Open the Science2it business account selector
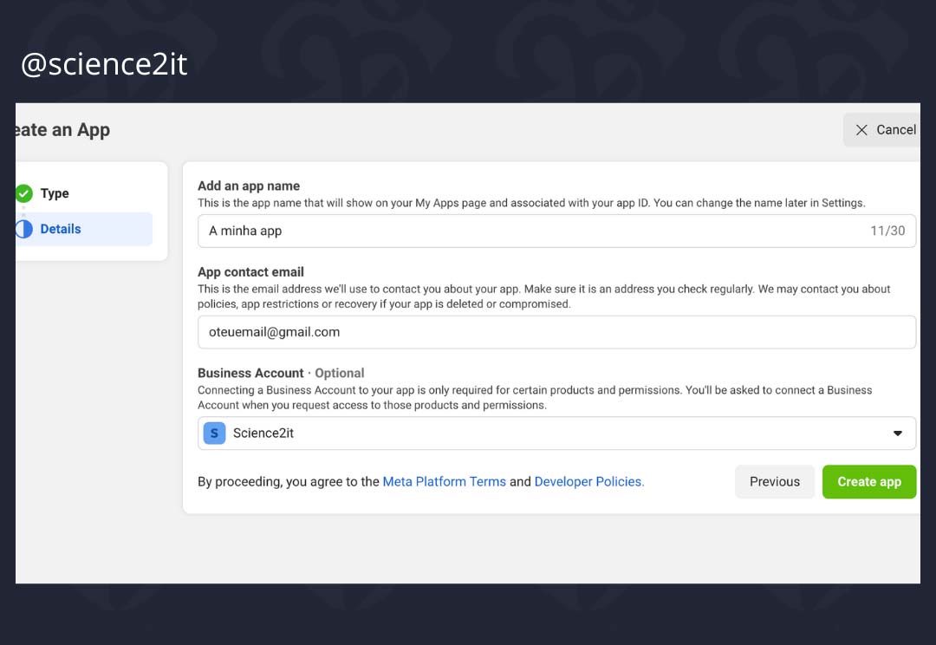The height and width of the screenshot is (645, 936). [x=555, y=433]
